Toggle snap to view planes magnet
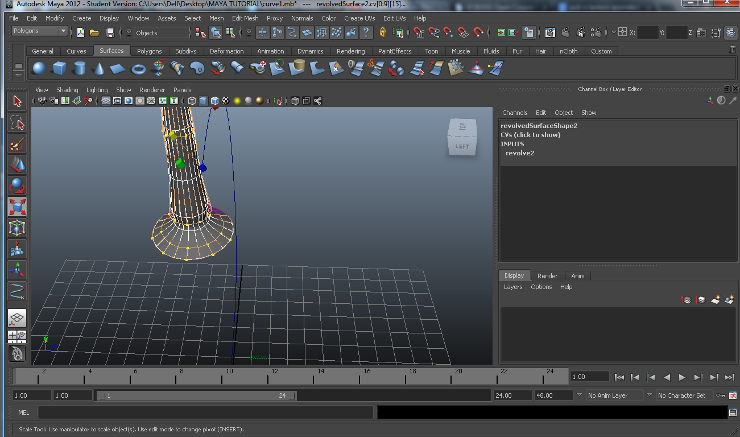The height and width of the screenshot is (437, 740). coord(464,32)
